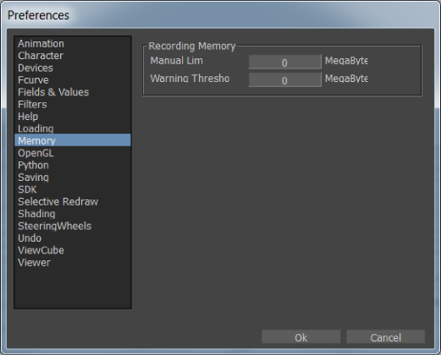
Task: Dismiss the dialog with Cancel
Action: pyautogui.click(x=386, y=337)
